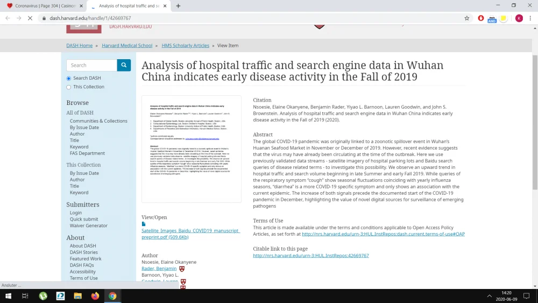Open the yellow extension icon

504,18
